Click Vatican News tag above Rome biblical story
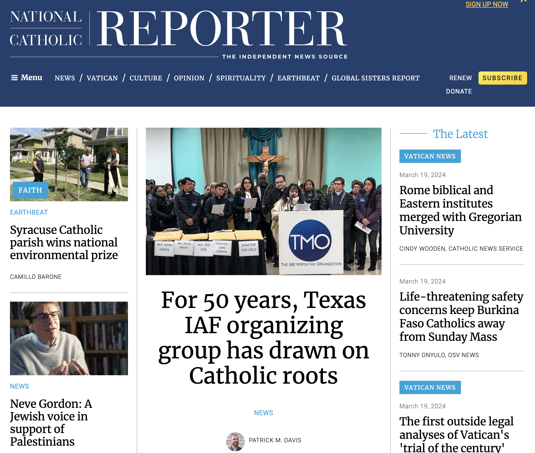 [x=430, y=156]
